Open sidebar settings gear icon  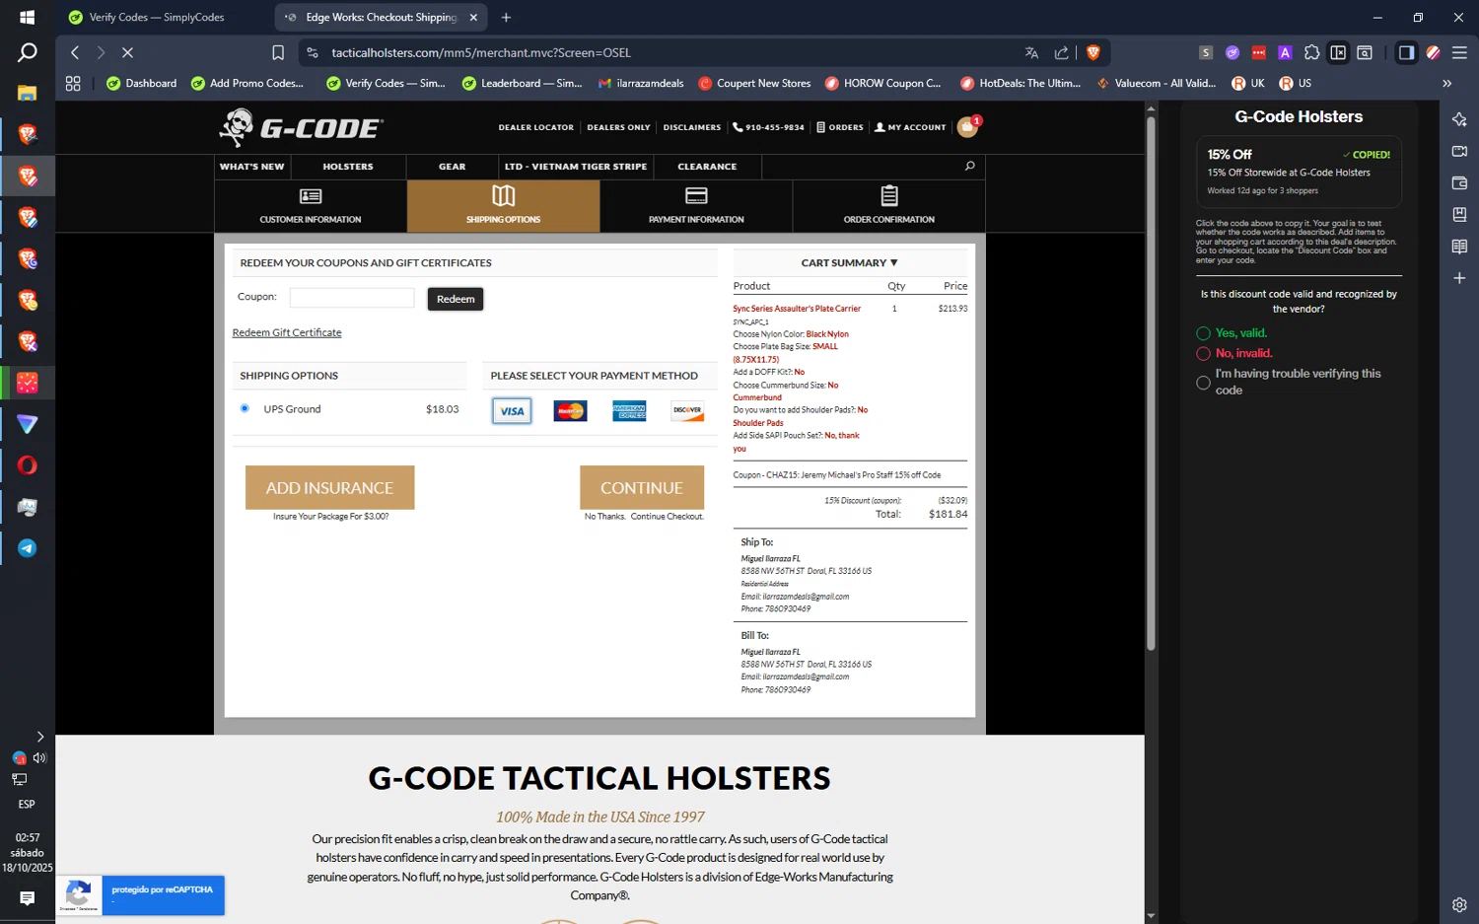[1459, 904]
